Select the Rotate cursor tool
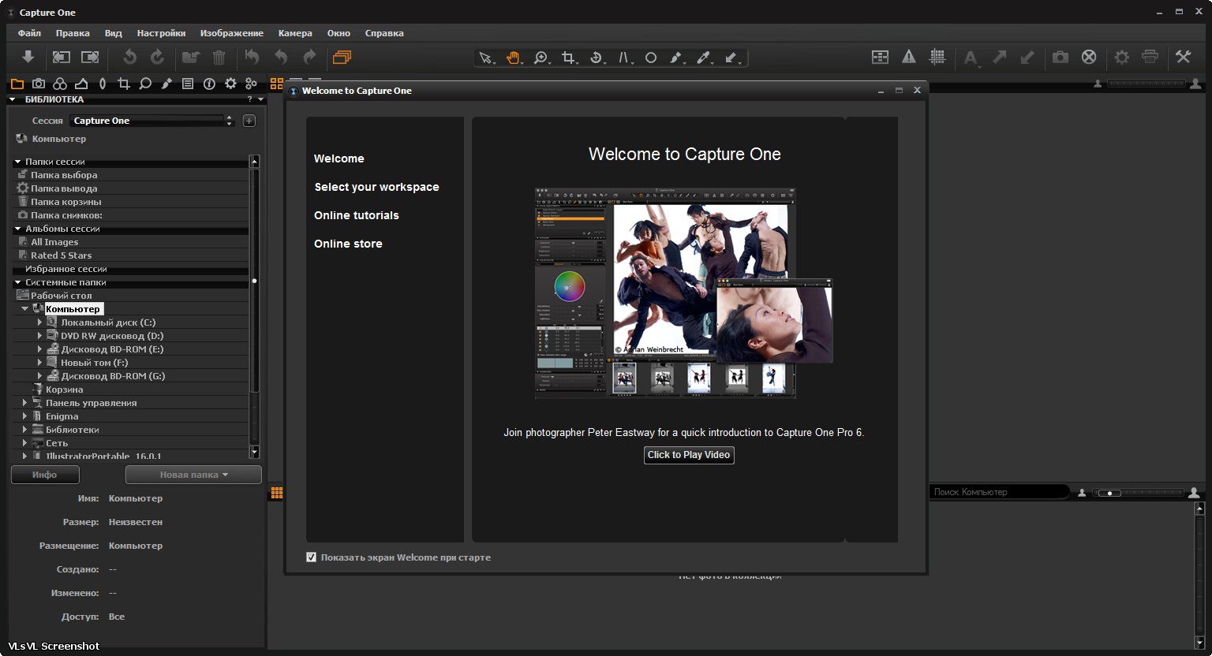 click(x=597, y=58)
